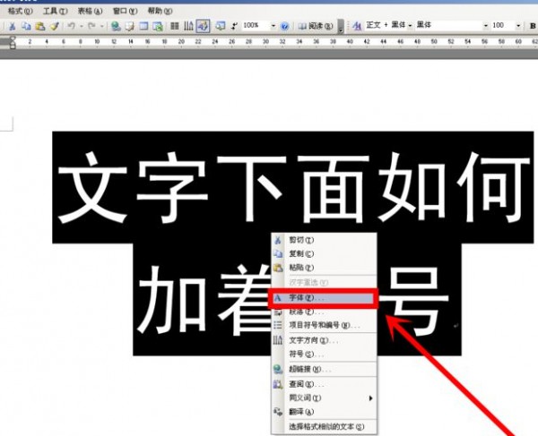The width and height of the screenshot is (538, 436).
Task: Click the 阅读 reading layout button
Action: pyautogui.click(x=316, y=26)
